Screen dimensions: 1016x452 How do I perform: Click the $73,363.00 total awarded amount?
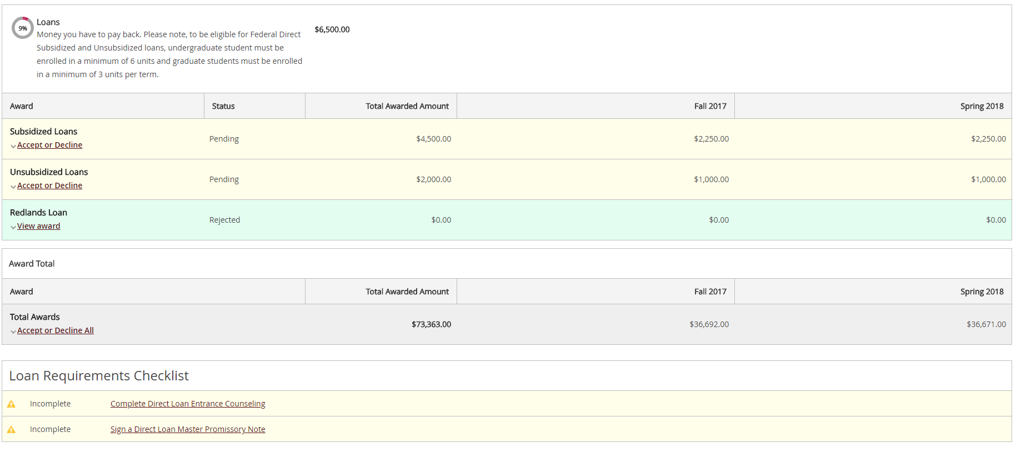pyautogui.click(x=431, y=324)
